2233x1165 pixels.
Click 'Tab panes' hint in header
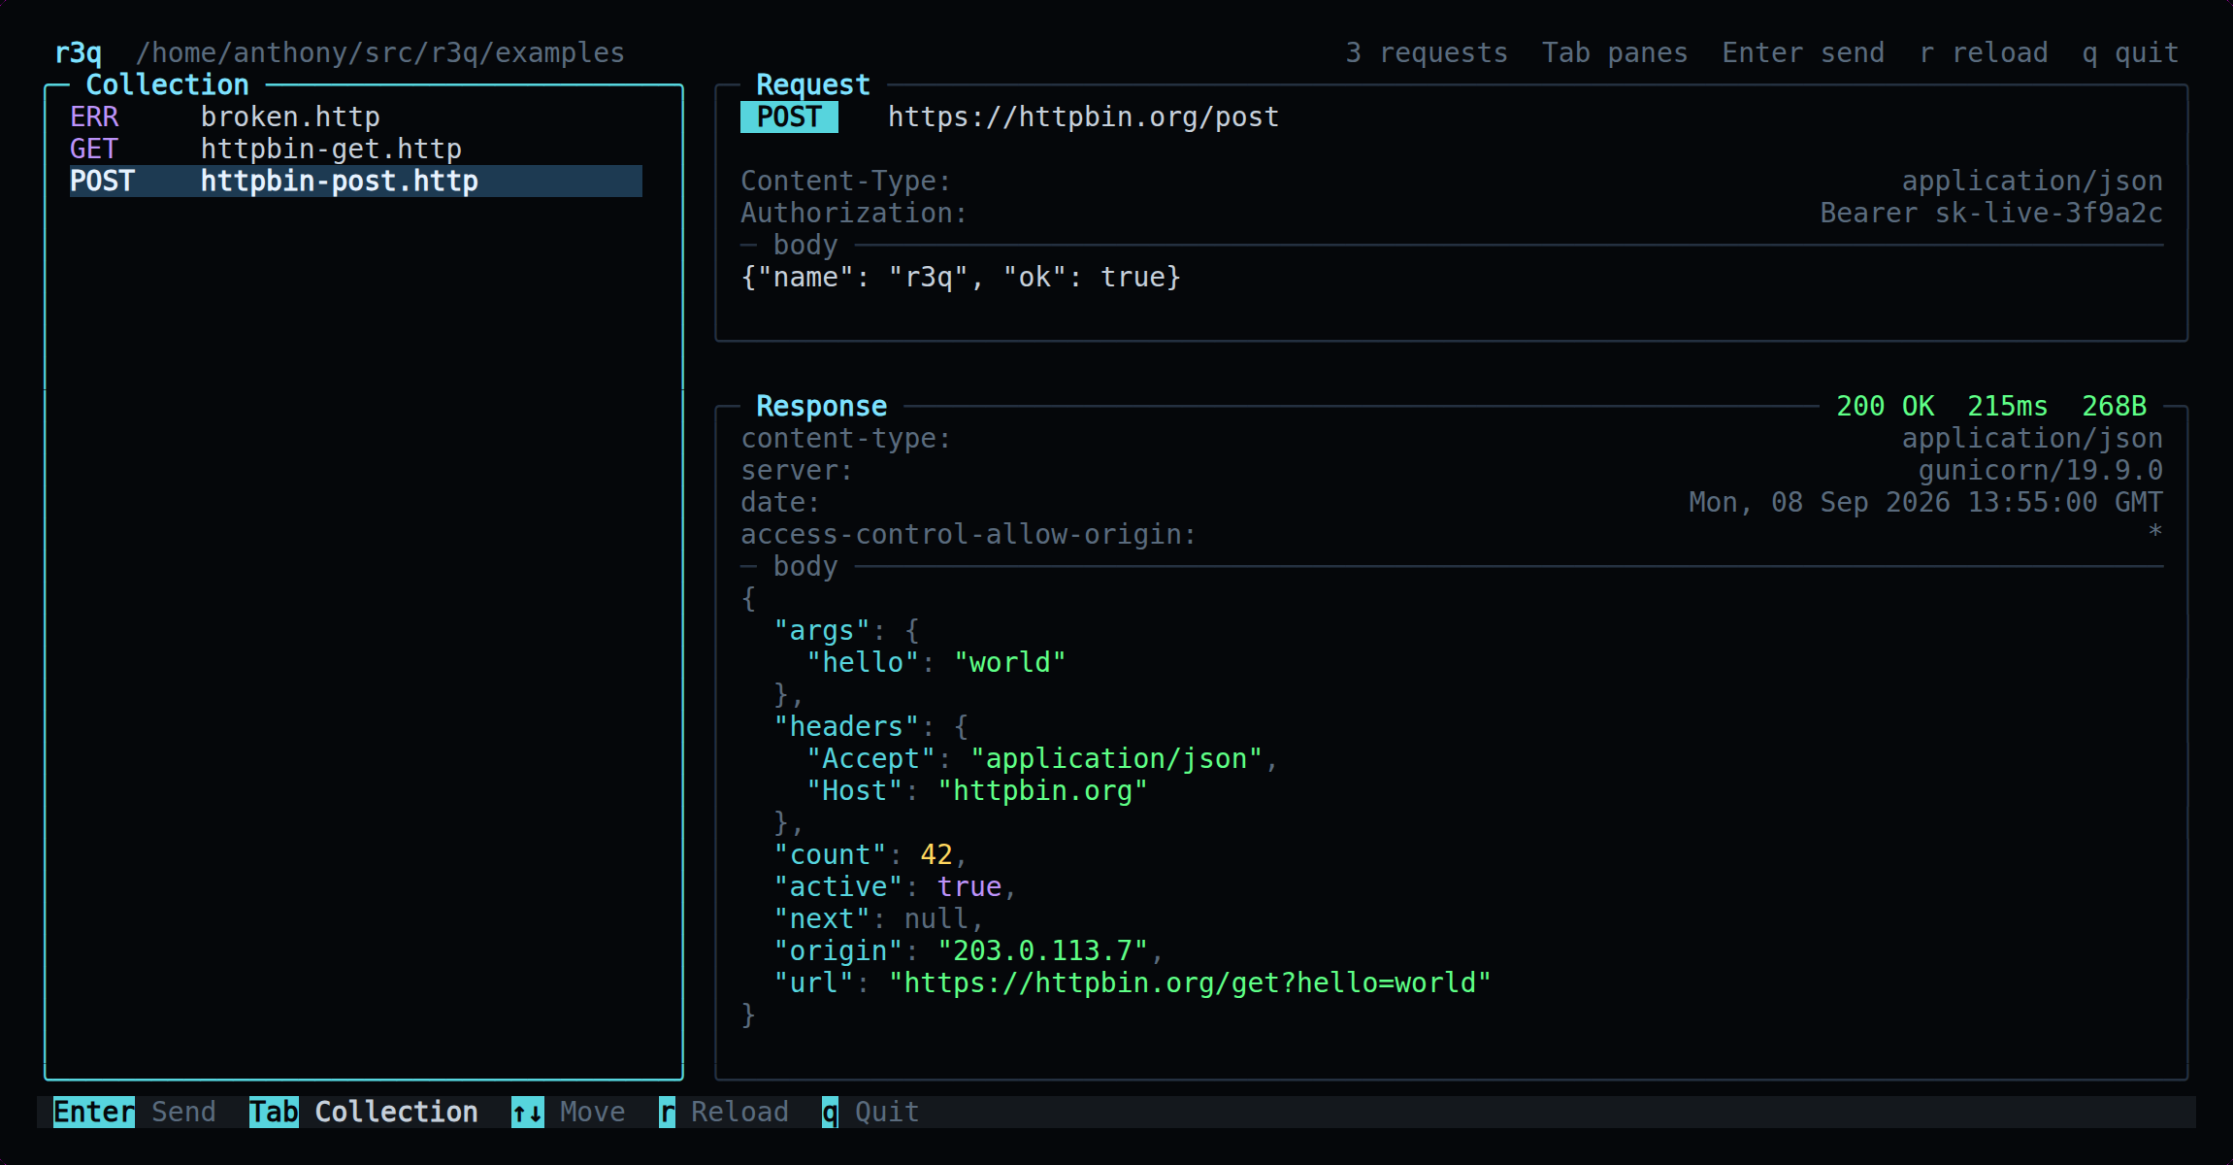1615,52
